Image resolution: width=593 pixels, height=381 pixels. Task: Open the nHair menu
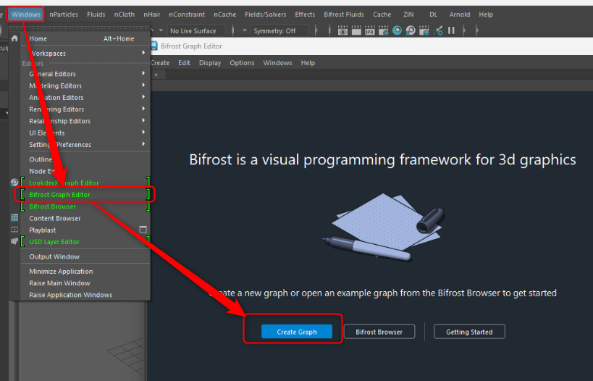coord(151,14)
